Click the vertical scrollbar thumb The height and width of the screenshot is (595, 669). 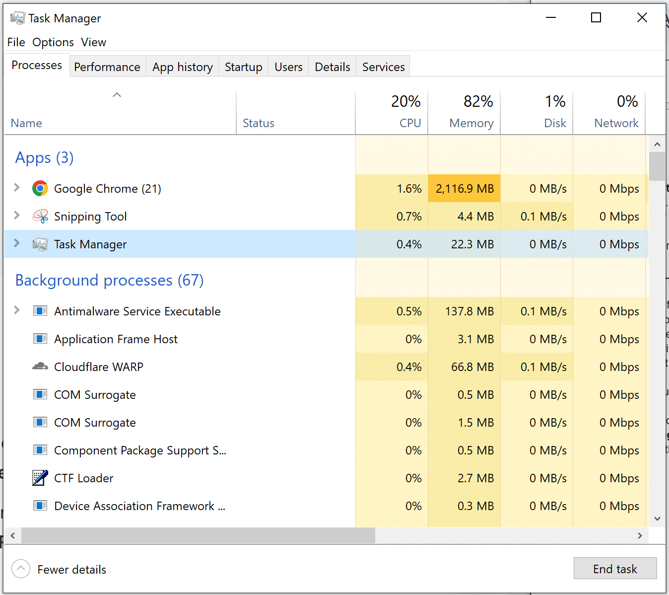[x=657, y=166]
